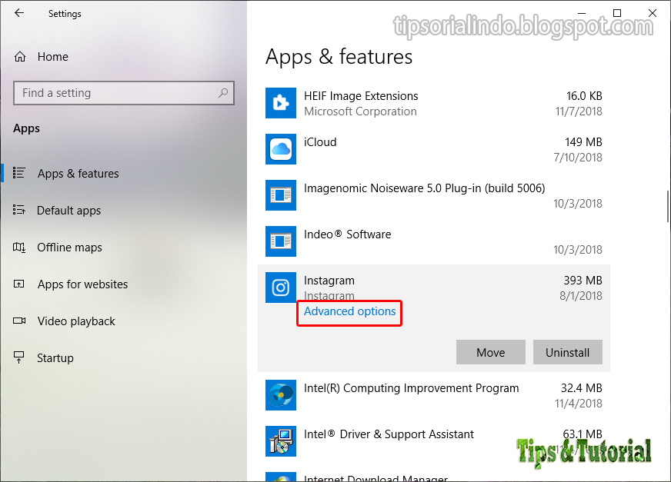Screen dimensions: 671x482
Task: Click the 393 MB size value
Action: click(583, 281)
